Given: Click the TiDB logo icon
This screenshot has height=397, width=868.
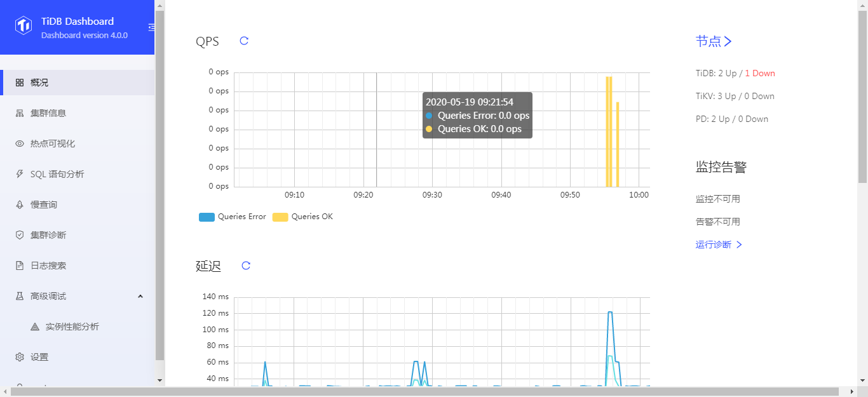Looking at the screenshot, I should [24, 26].
